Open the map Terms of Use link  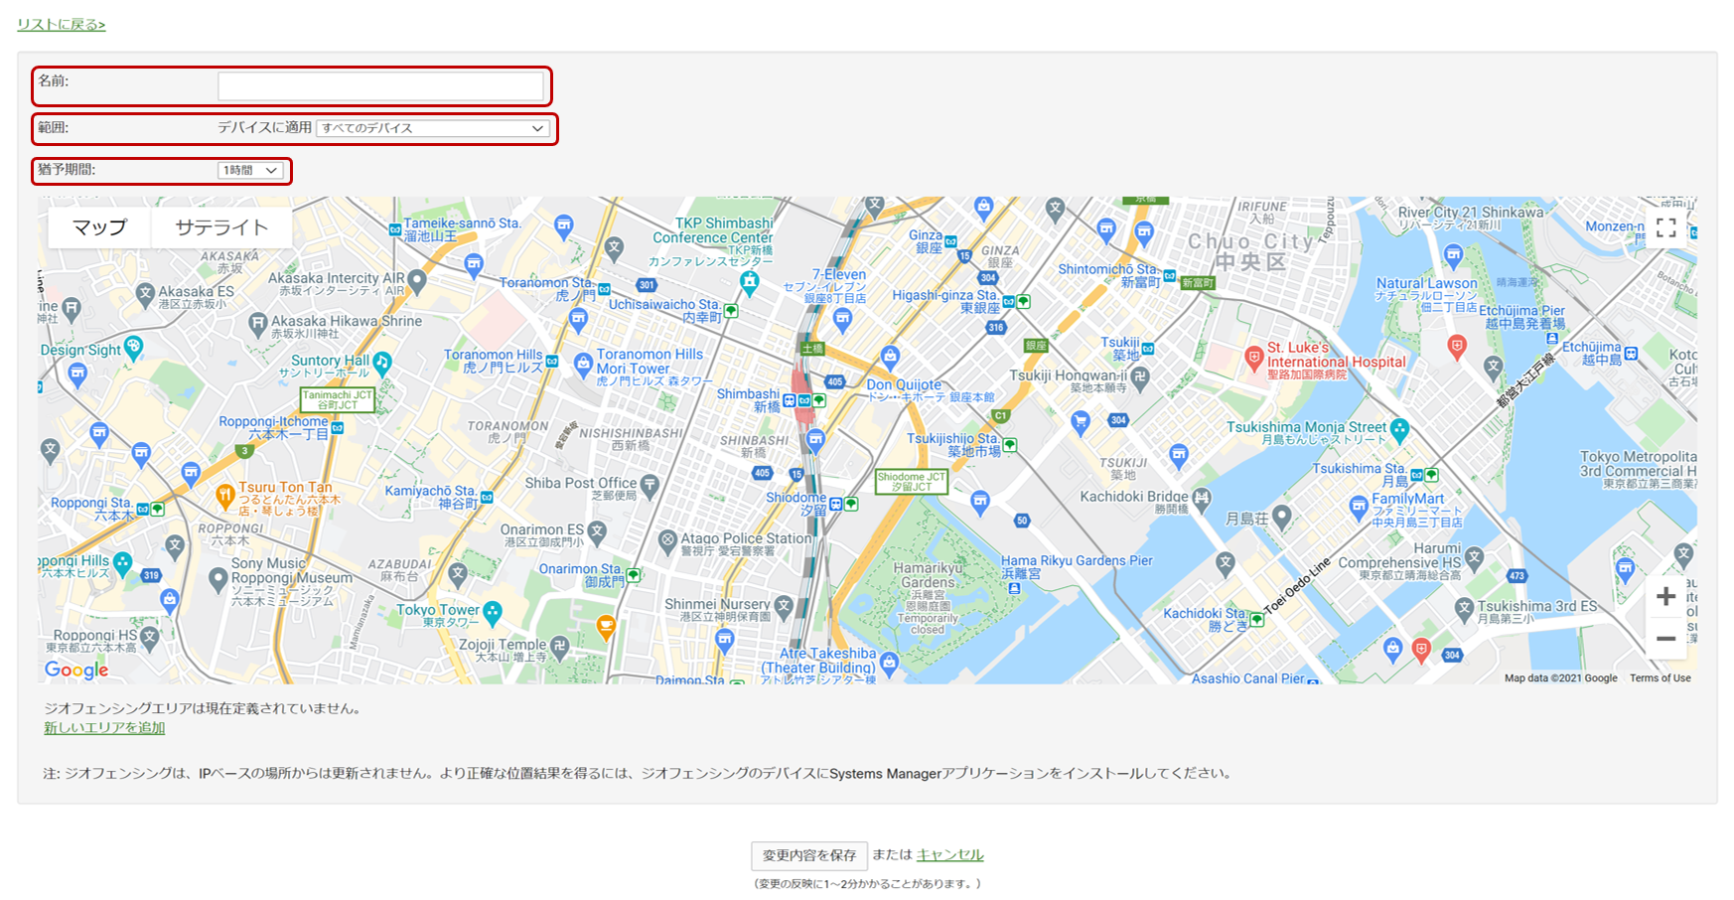tap(1660, 678)
